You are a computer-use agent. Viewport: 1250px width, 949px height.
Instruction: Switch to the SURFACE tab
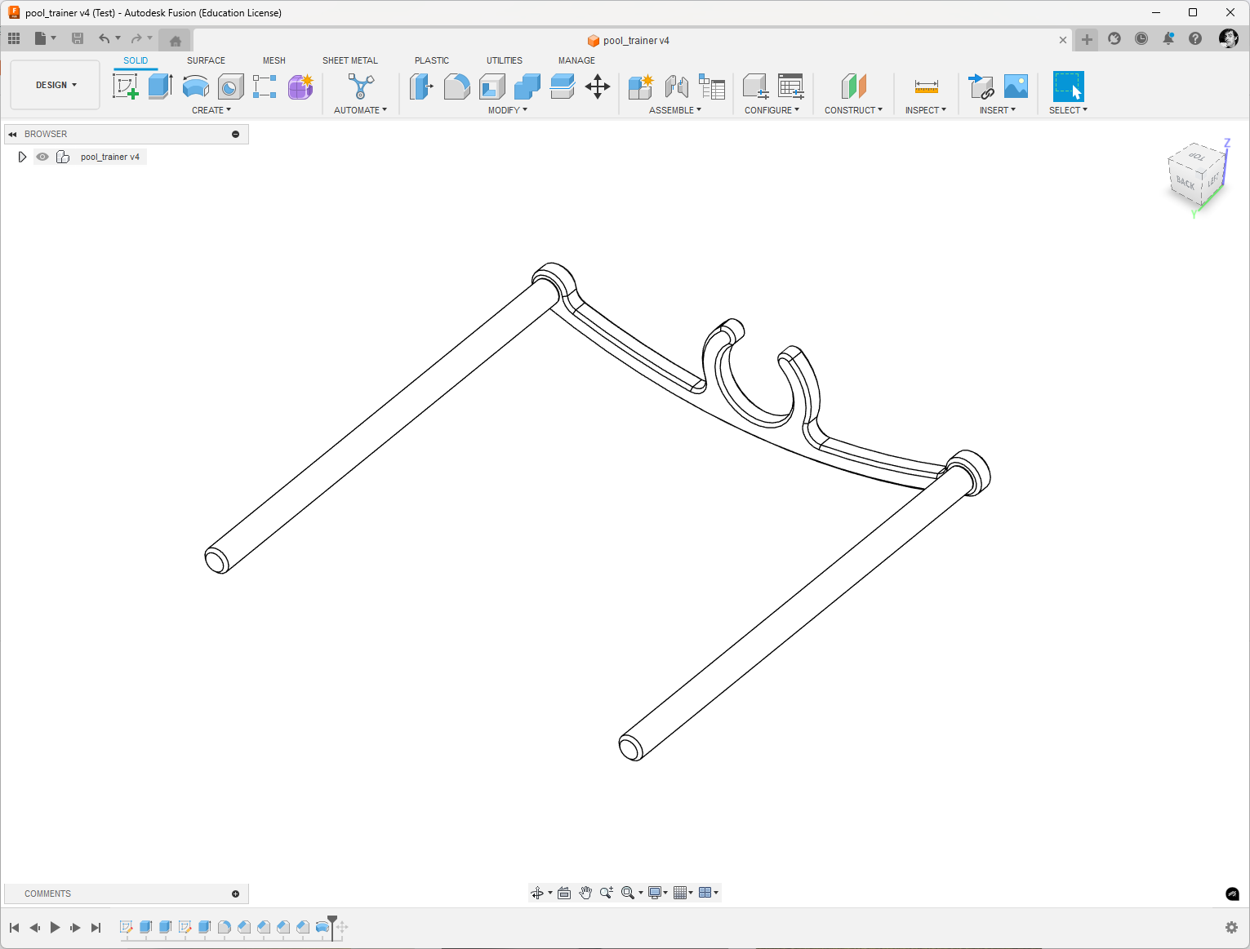coord(206,60)
